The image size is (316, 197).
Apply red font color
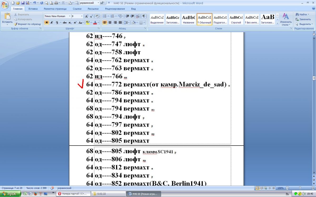95,23
